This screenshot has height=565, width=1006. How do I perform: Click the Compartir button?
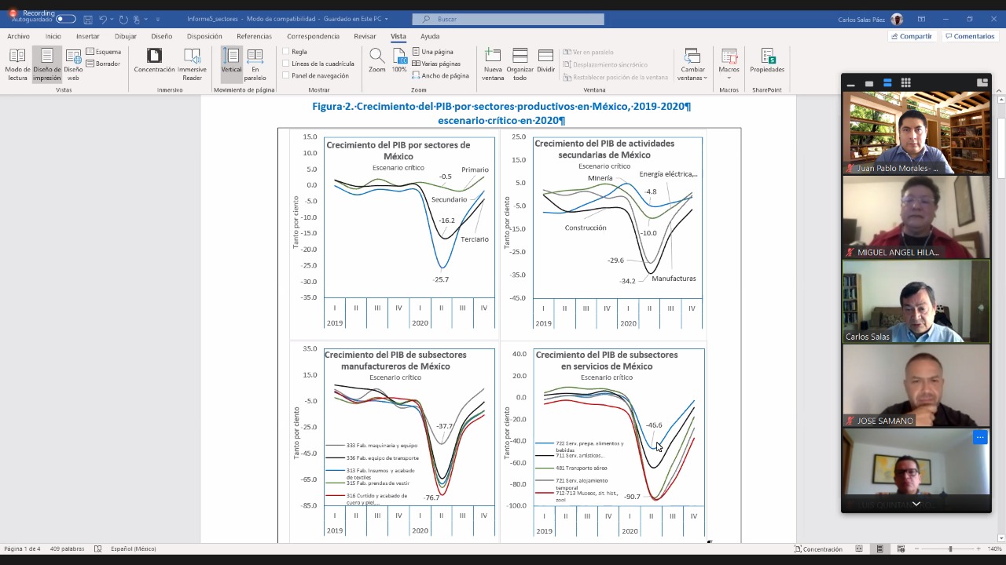(912, 36)
